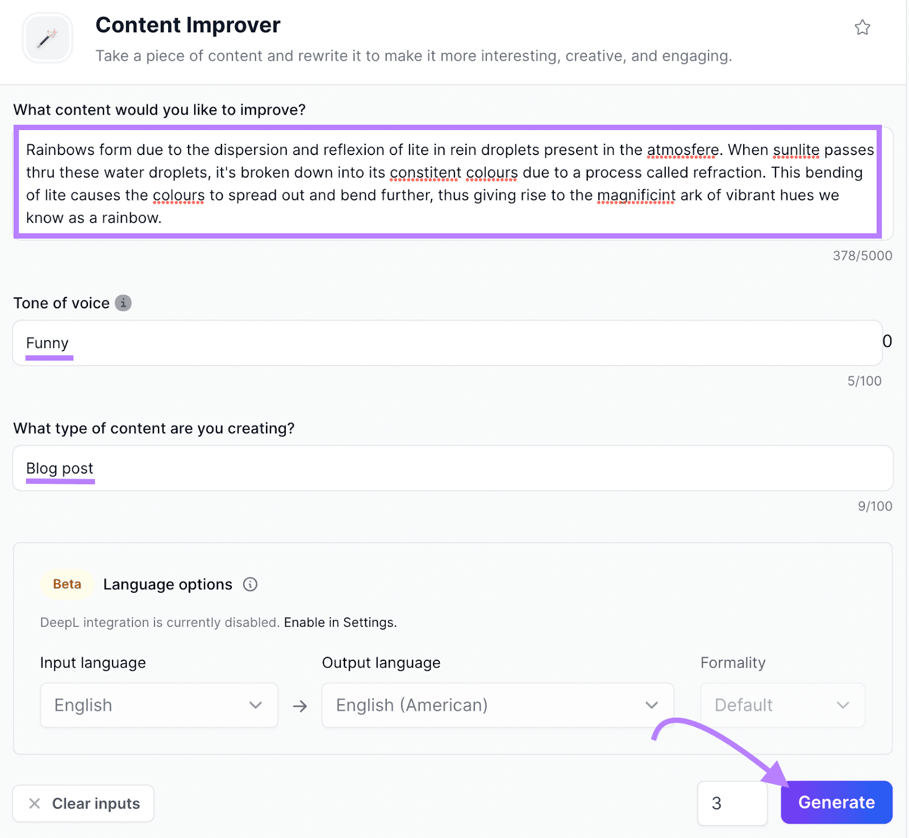Image resolution: width=909 pixels, height=838 pixels.
Task: Select the Content Improver heading text
Action: click(x=187, y=25)
